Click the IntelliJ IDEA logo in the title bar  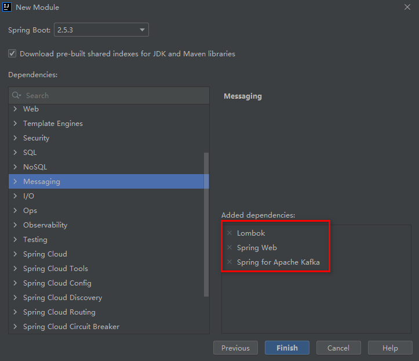tap(7, 7)
